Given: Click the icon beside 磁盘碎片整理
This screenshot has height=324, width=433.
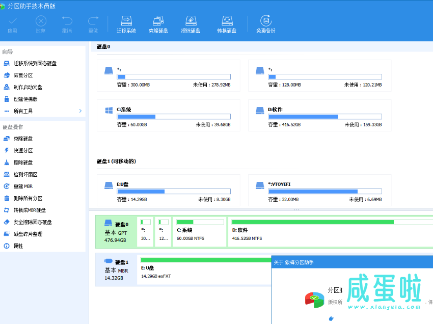Looking at the screenshot, I should [x=7, y=234].
